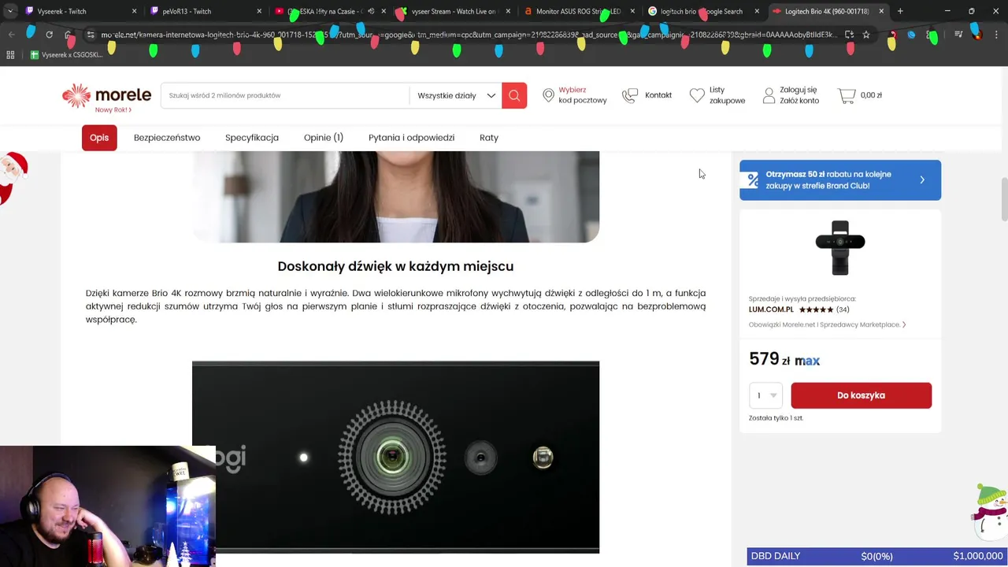Click the red search magnifier button
1008x567 pixels.
click(x=514, y=95)
